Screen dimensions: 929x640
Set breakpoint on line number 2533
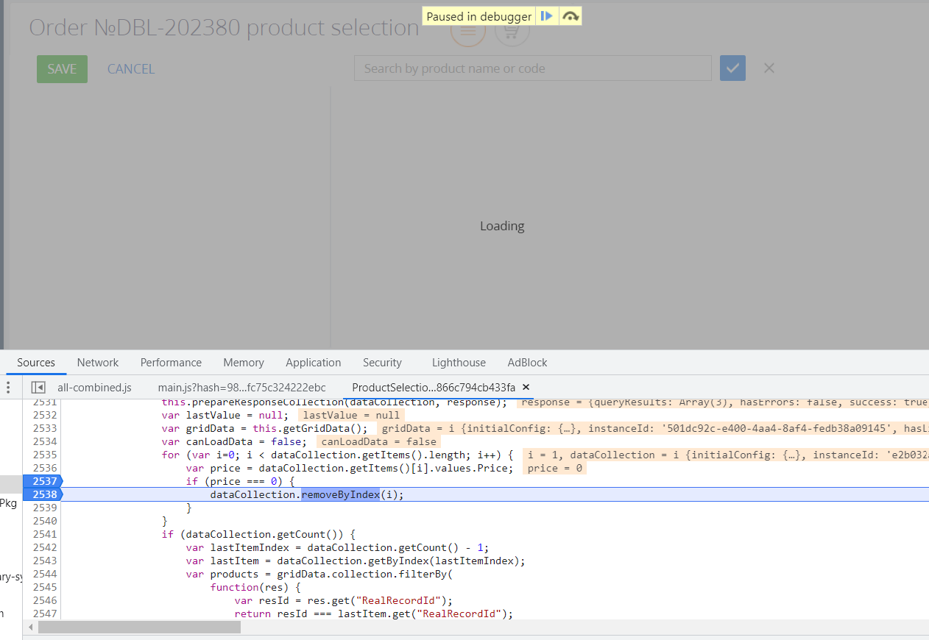coord(45,428)
